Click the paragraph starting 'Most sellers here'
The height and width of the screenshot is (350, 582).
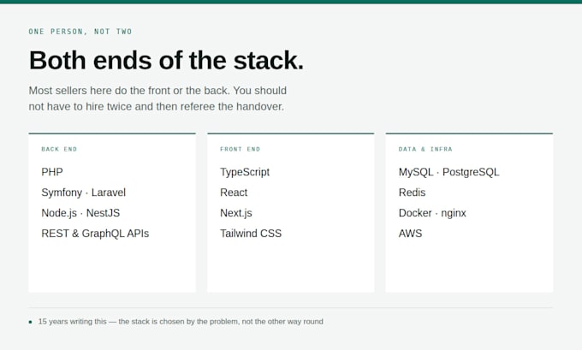(157, 98)
